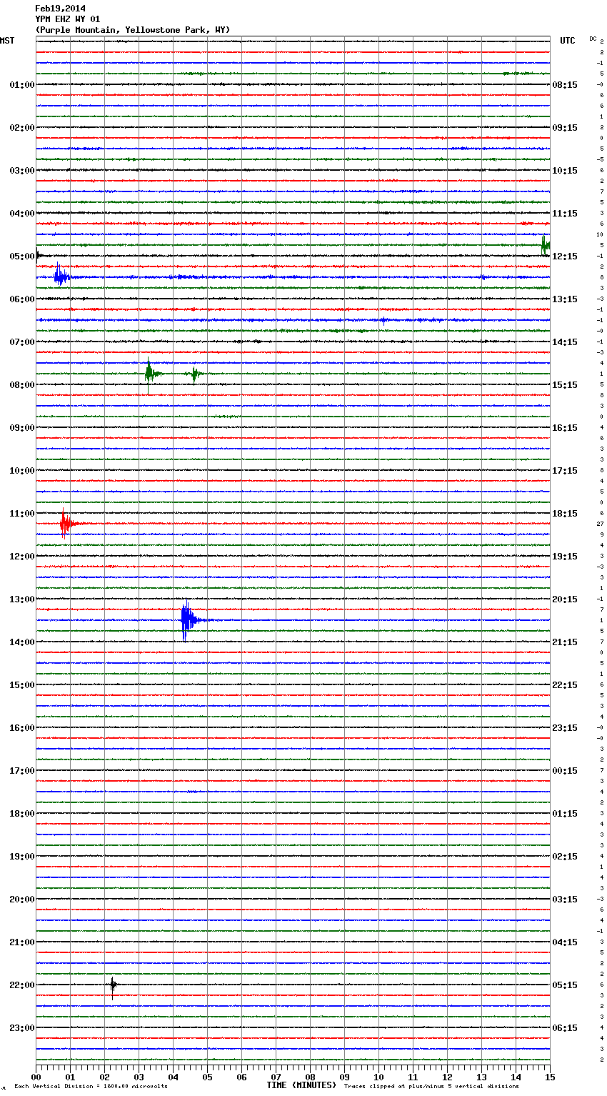
Task: Click the Feb19,2014 date heading
Action: [x=60, y=9]
